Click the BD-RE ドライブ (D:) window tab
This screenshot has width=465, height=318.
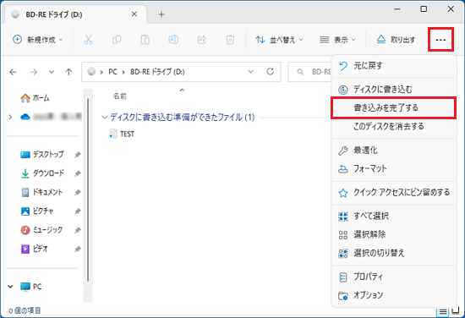pos(75,14)
